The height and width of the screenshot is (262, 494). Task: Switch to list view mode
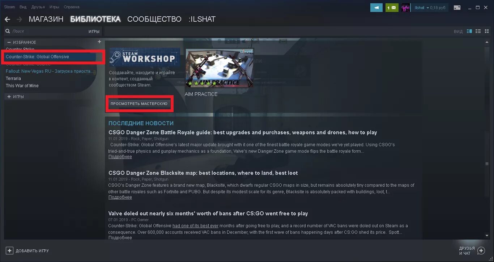478,31
